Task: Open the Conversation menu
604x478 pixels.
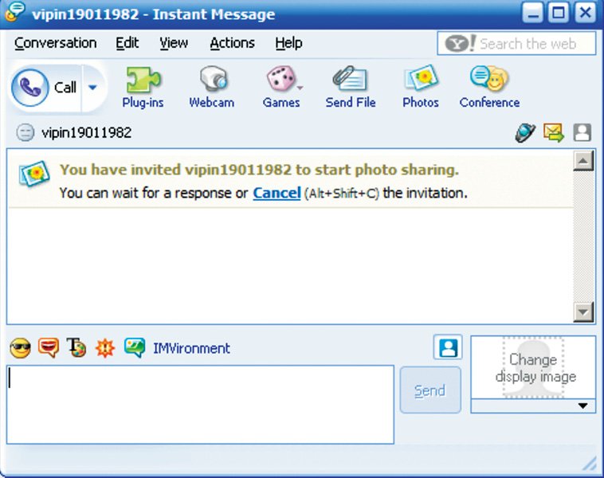Action: (56, 43)
